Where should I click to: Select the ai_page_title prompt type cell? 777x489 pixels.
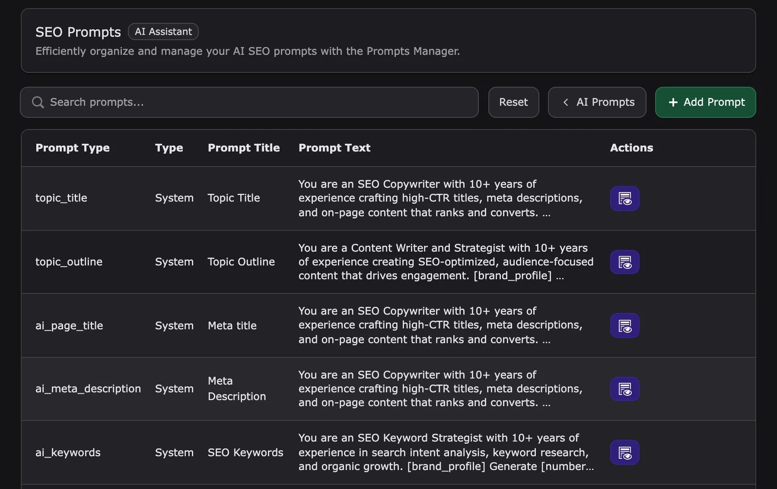(x=69, y=326)
